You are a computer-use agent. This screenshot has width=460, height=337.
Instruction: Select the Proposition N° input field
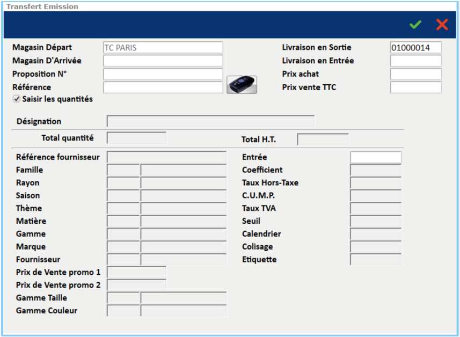(x=163, y=74)
